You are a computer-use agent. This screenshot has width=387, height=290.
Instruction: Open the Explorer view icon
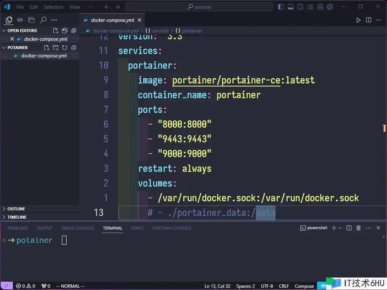click(x=9, y=20)
